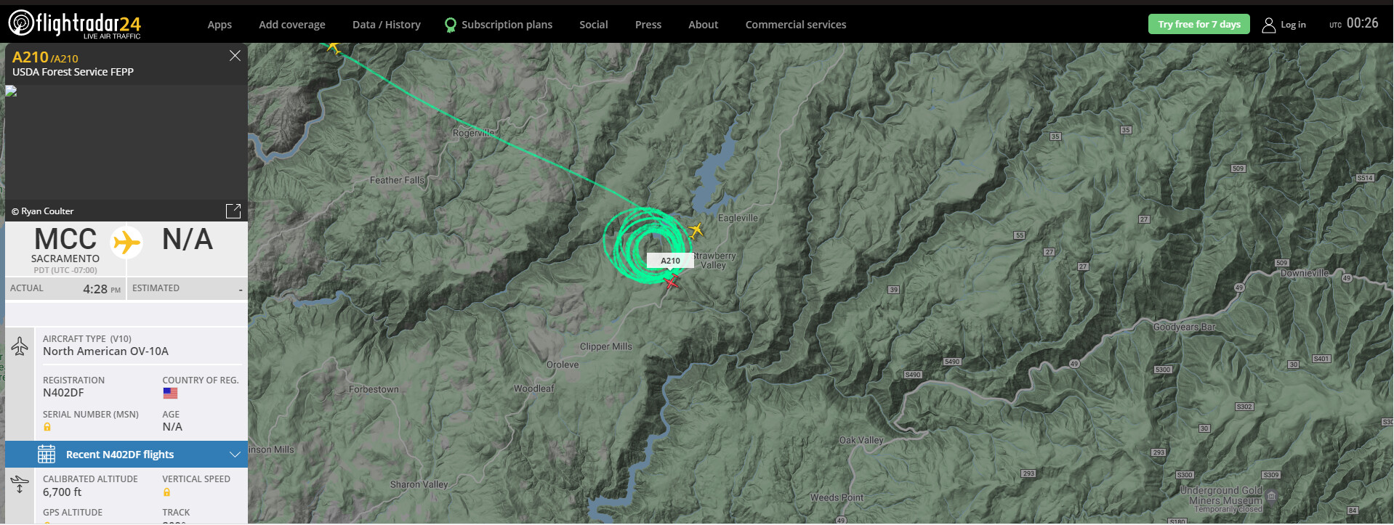
Task: Click the vertical speed lock icon
Action: (x=166, y=492)
